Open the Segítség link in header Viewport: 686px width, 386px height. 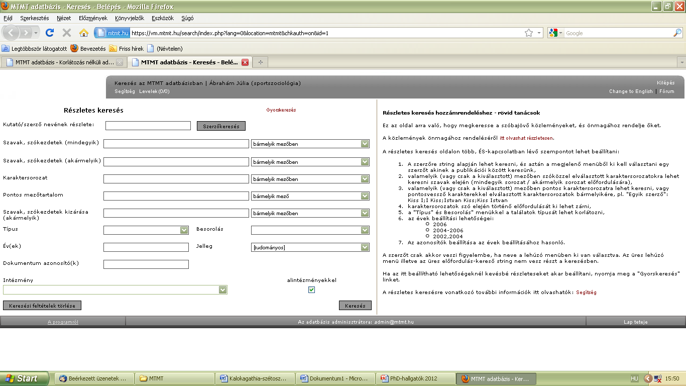point(125,91)
